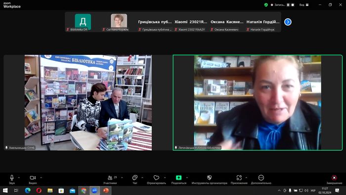Expand the arrow next to Отреагировать

[x=165, y=178]
